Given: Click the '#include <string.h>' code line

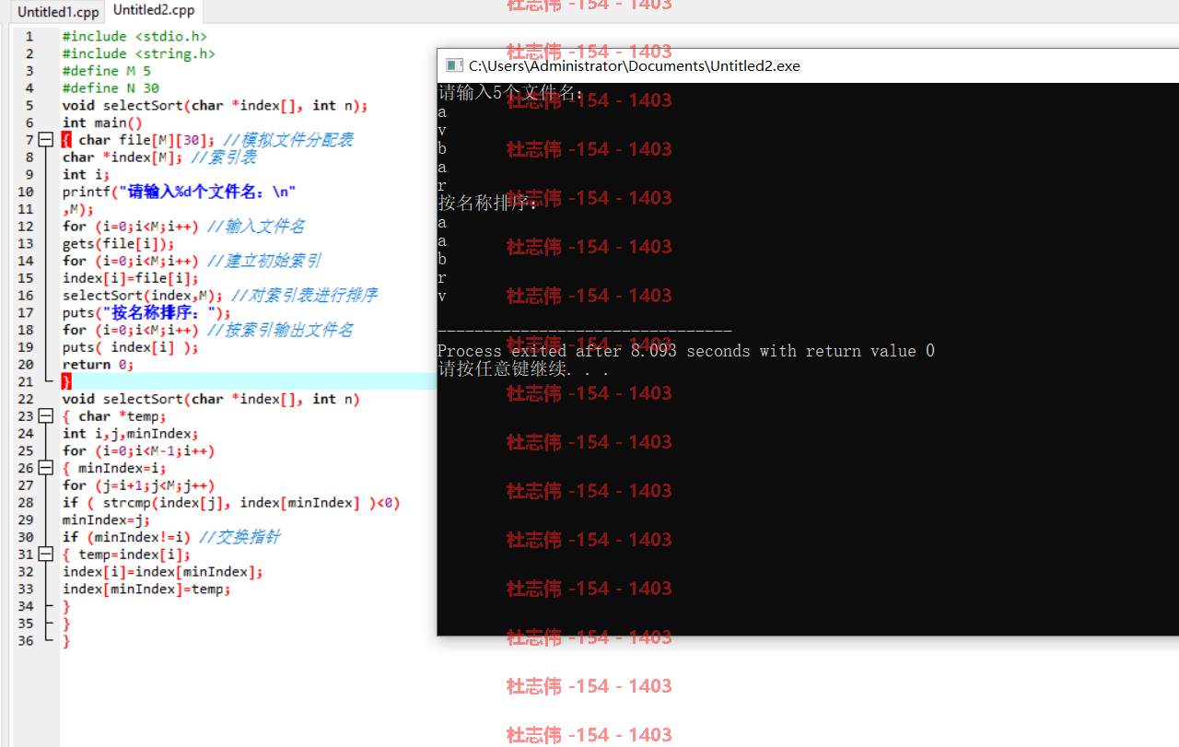Looking at the screenshot, I should pyautogui.click(x=138, y=53).
